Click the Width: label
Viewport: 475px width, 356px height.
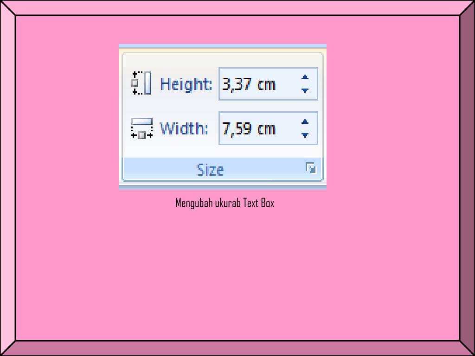point(184,128)
